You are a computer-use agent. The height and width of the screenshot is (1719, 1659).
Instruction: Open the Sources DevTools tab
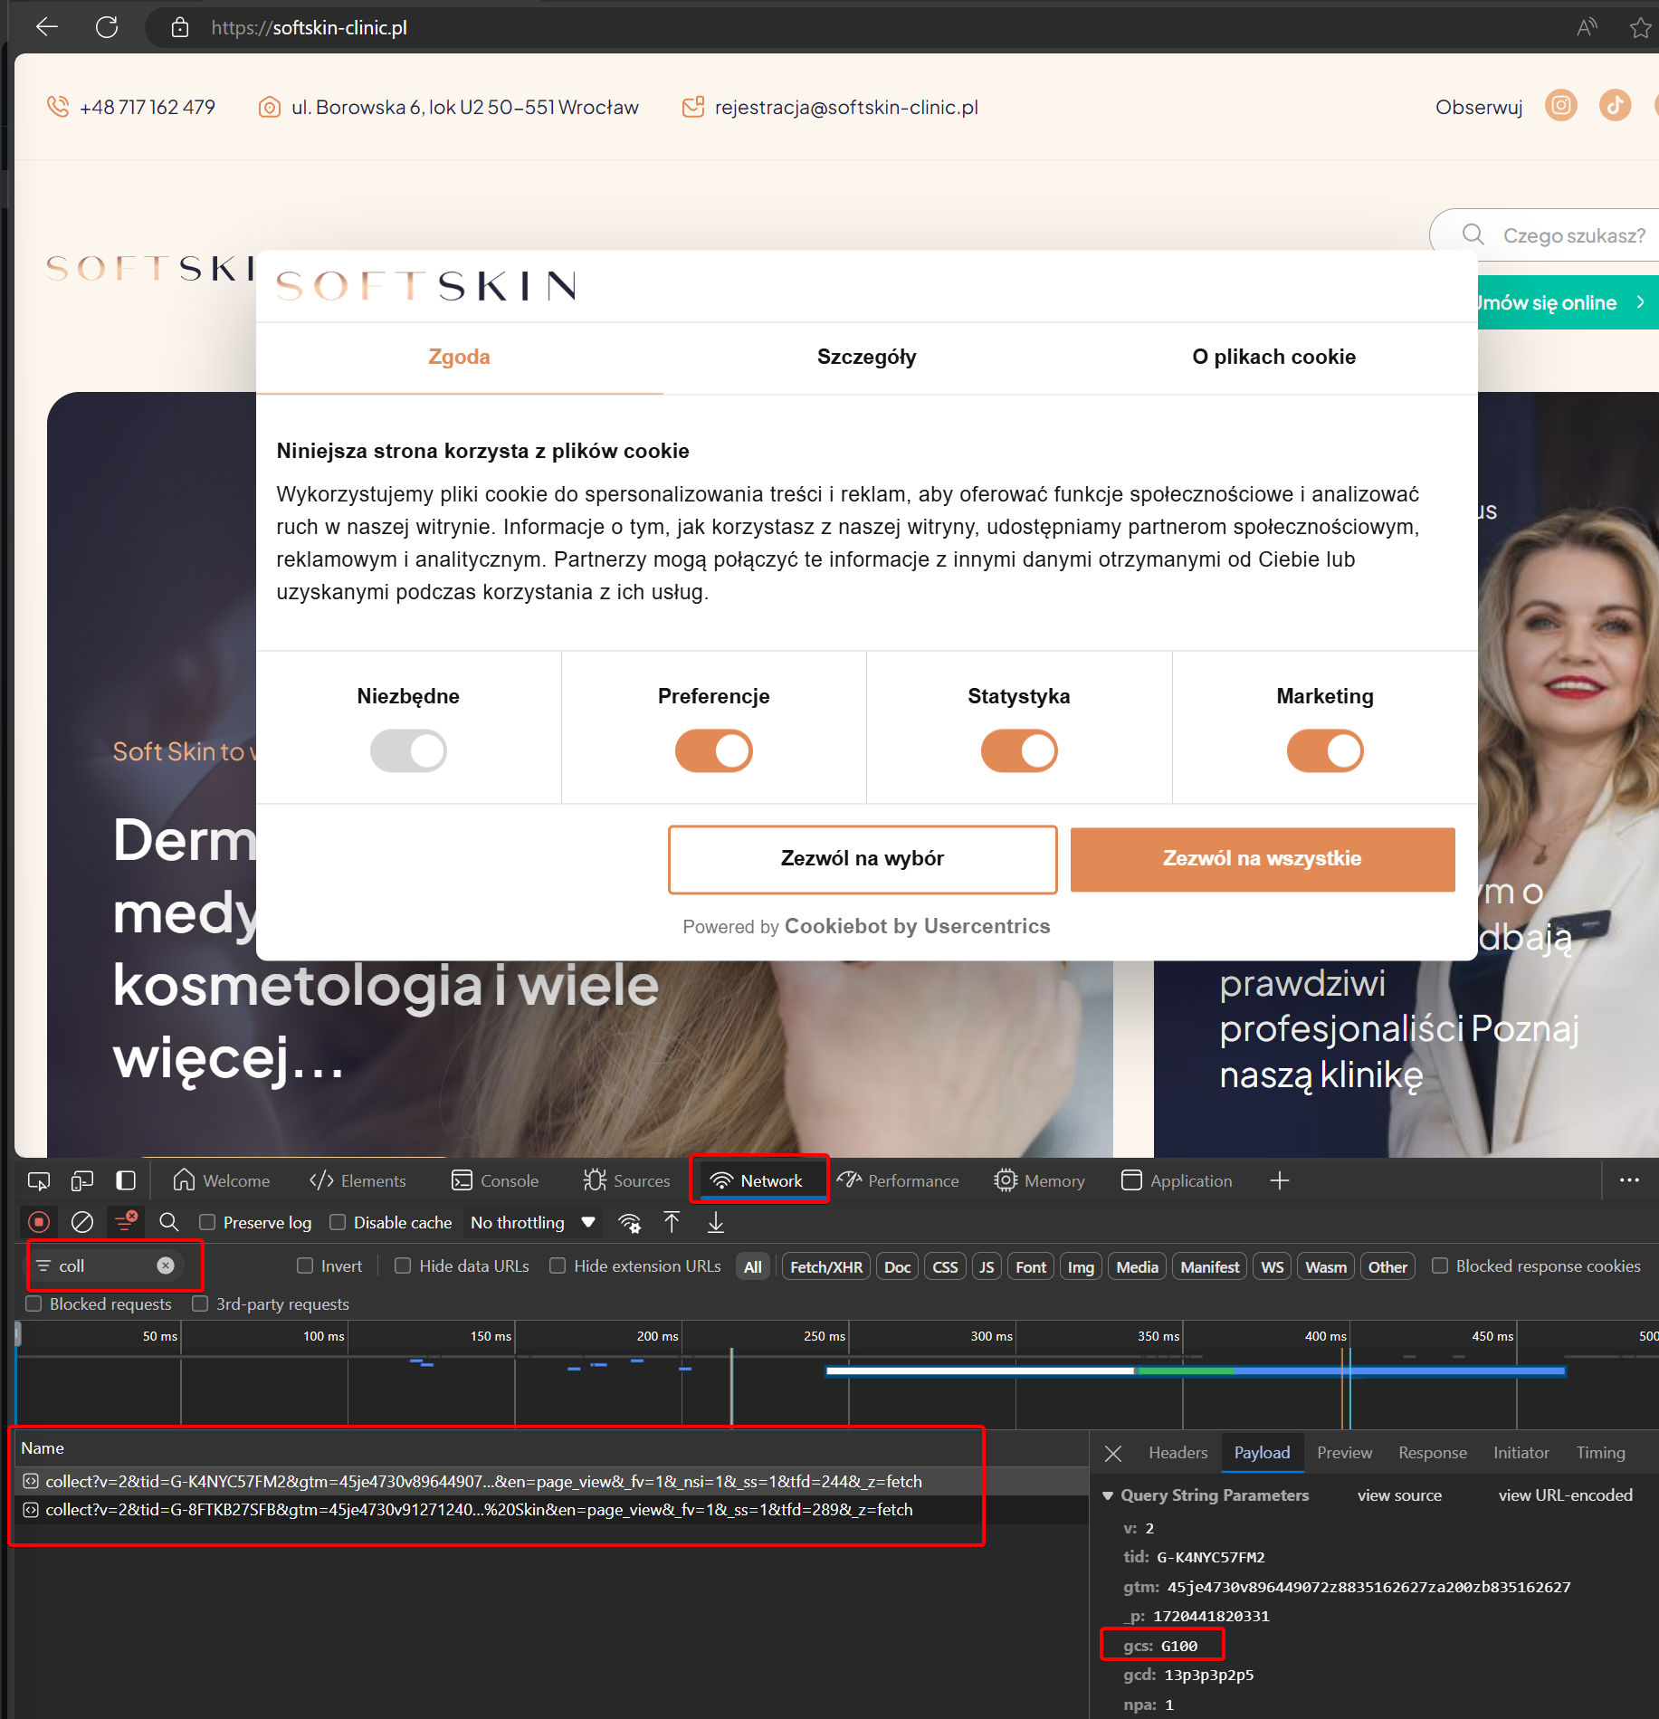click(627, 1180)
